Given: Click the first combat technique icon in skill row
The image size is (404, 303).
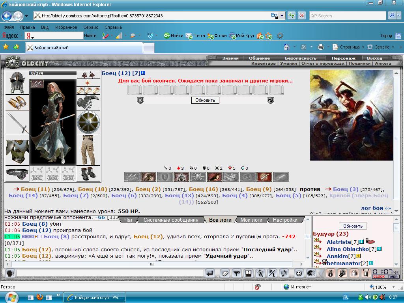Looking at the screenshot, I should [x=132, y=177].
